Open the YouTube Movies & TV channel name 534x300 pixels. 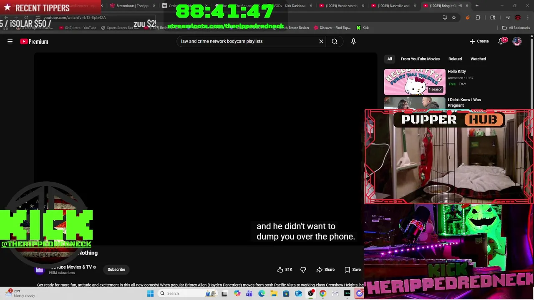coord(71,267)
